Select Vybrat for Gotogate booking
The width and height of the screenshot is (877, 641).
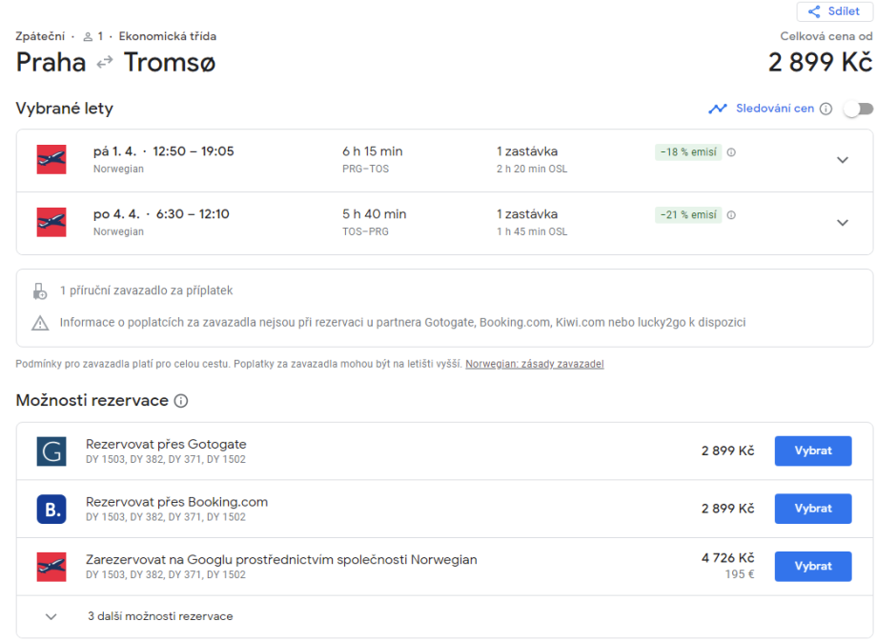click(x=812, y=451)
